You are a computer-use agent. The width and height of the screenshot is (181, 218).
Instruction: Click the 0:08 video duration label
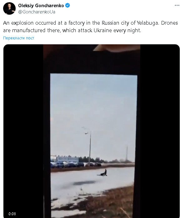(12, 214)
